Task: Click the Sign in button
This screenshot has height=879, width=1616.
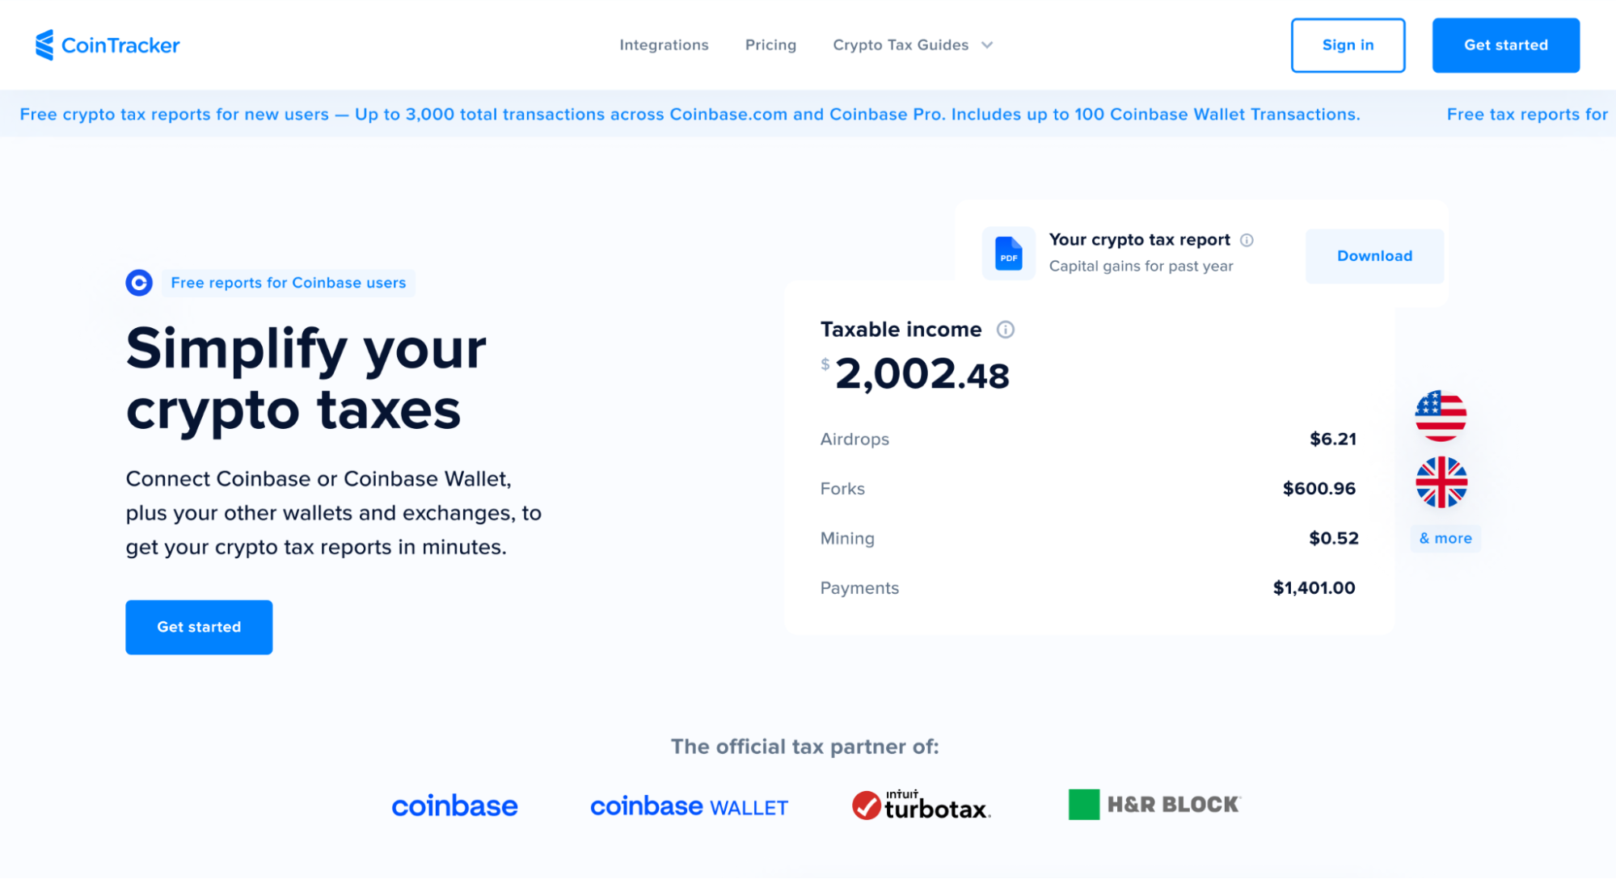Action: [1348, 44]
